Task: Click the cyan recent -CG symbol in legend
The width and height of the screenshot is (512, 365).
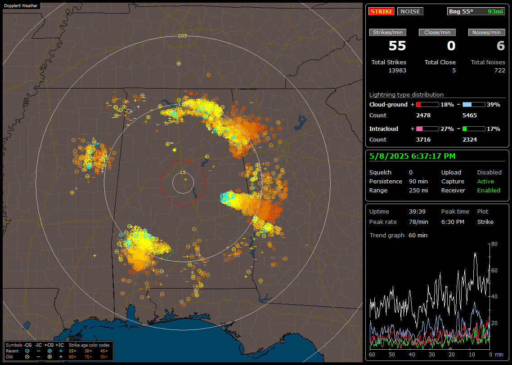Action: 27,351
